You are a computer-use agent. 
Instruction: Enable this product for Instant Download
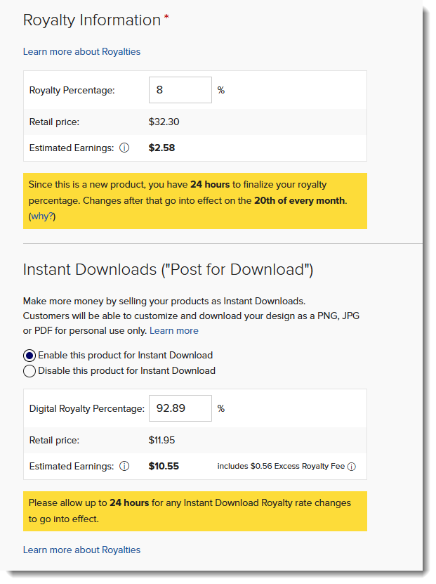click(x=29, y=355)
